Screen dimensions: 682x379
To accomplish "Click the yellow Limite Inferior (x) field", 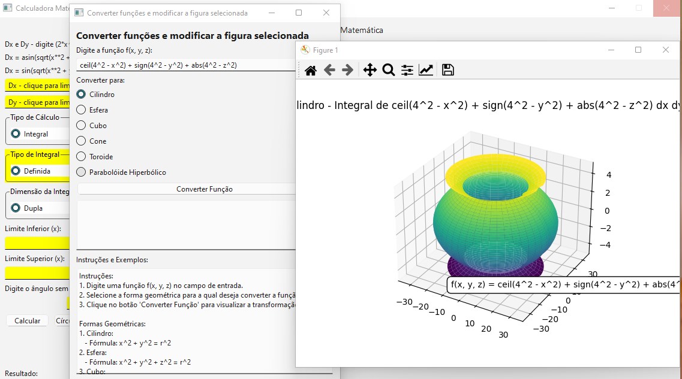I will click(x=37, y=242).
